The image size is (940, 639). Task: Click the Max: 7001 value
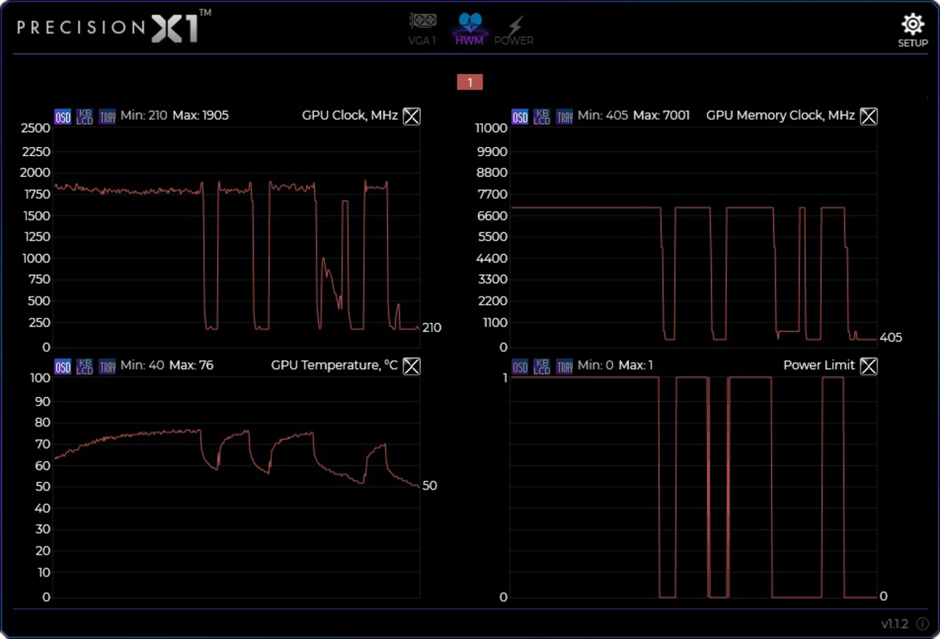tap(661, 115)
